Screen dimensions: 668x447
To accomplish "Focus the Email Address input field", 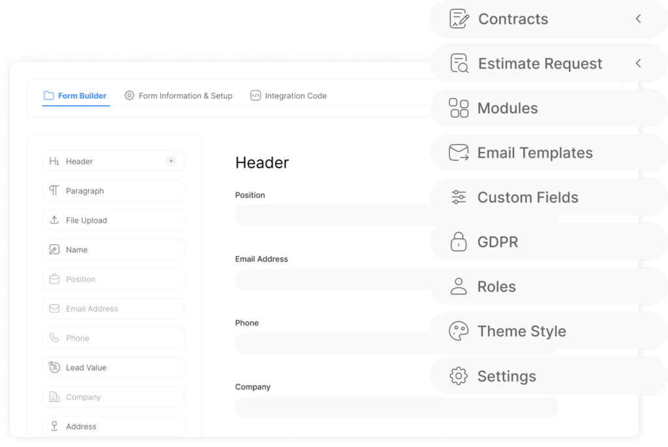I will (x=333, y=280).
